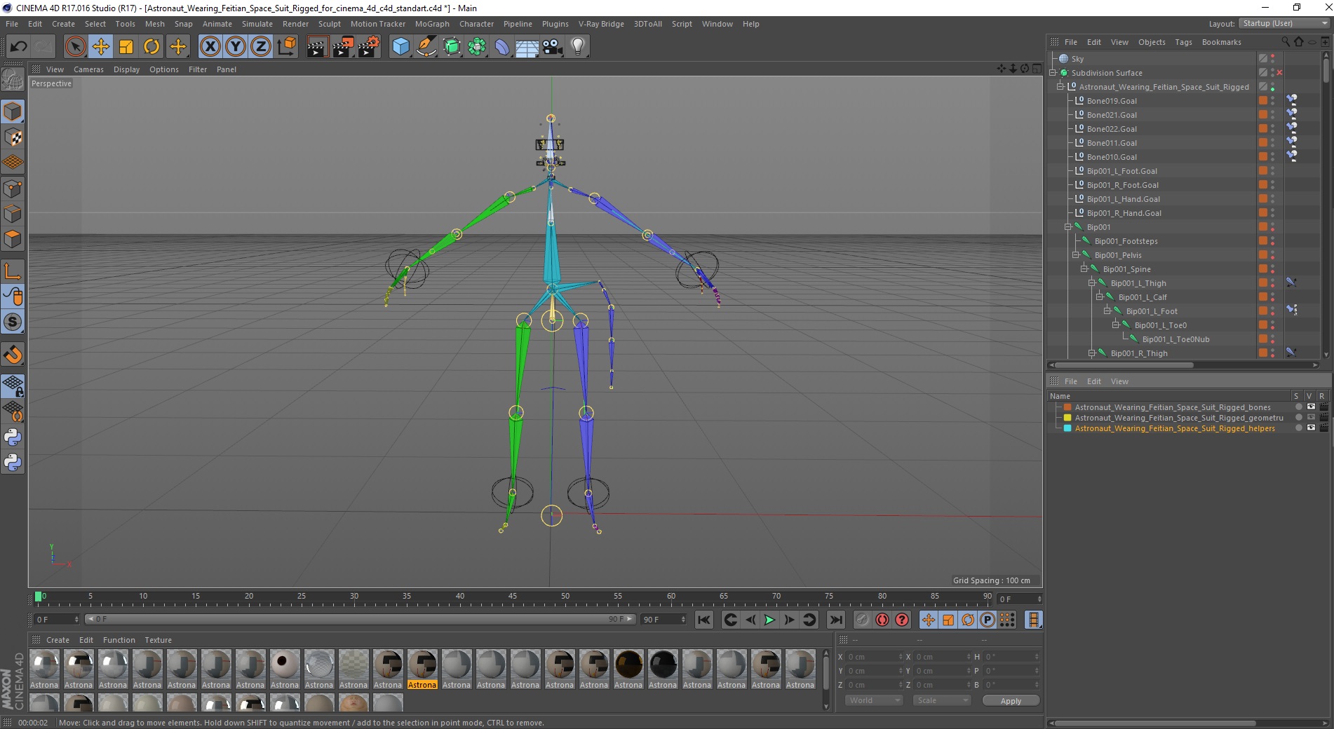Toggle visibility of the bones layer
This screenshot has height=729, width=1334.
[1310, 407]
